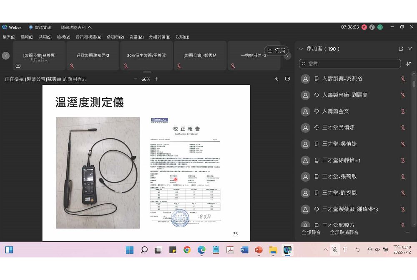
Task: Select [製藥公會]-鄭秀勤 video thumbnail
Action: (200, 56)
